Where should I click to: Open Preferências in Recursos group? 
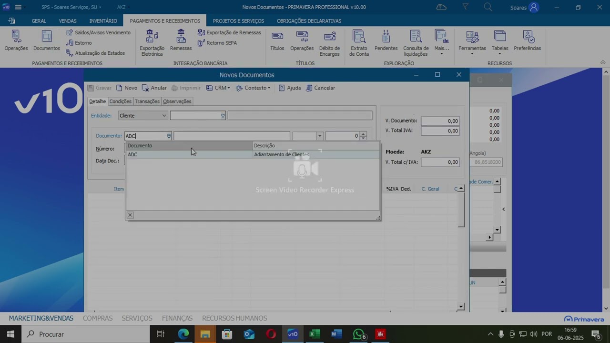(528, 40)
